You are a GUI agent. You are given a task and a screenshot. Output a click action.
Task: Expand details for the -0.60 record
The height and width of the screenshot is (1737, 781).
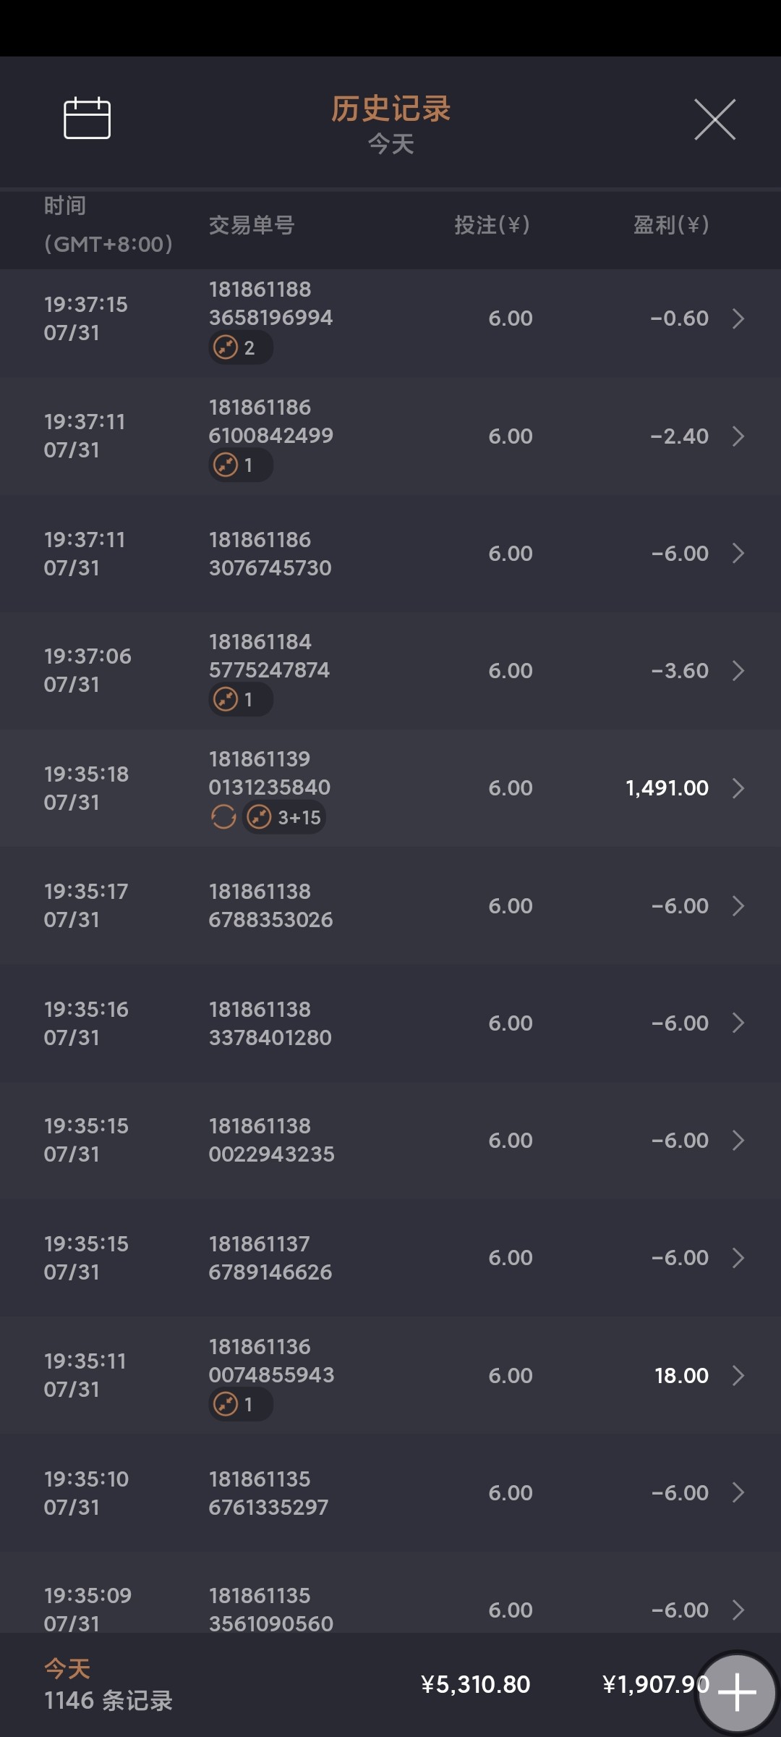point(738,318)
